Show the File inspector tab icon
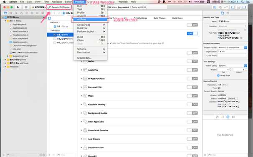This screenshot has height=157, width=253. coord(223,13)
